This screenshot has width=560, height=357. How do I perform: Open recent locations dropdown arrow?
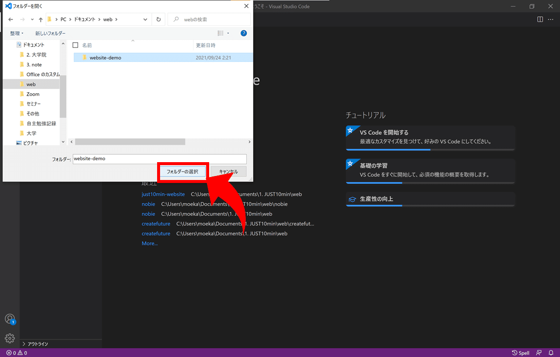pos(32,19)
